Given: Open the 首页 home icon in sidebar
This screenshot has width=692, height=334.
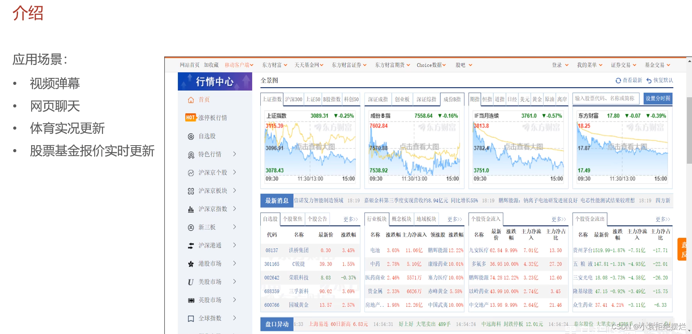Looking at the screenshot, I should tap(191, 100).
